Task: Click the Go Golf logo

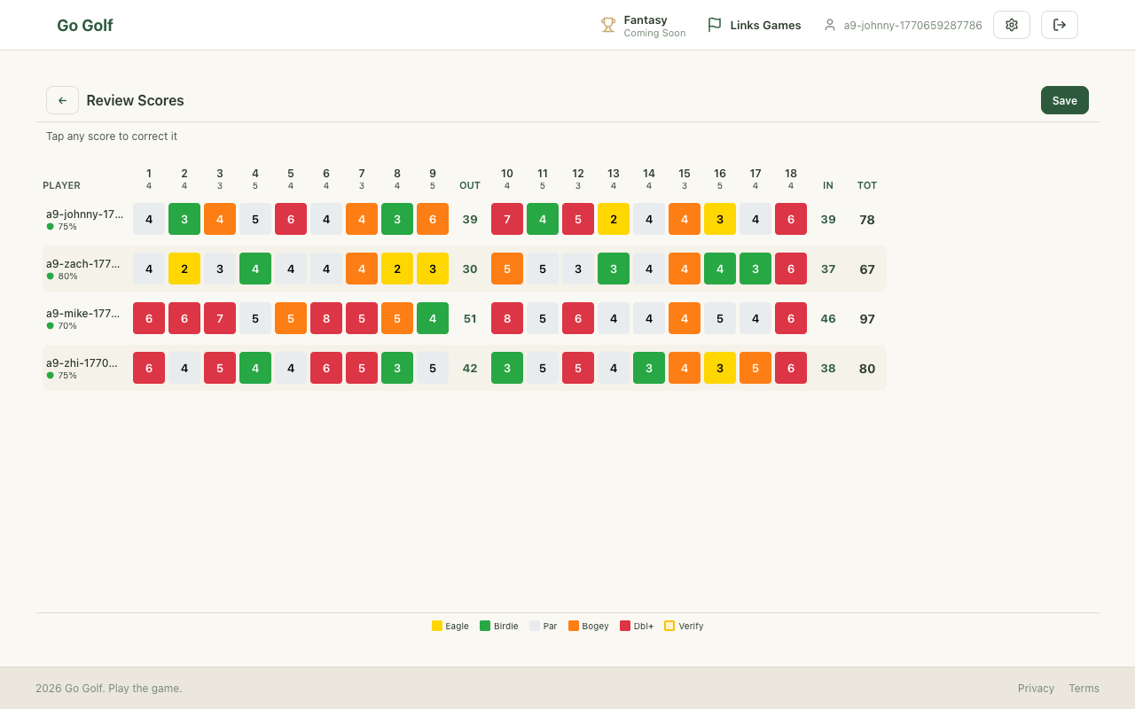Action: tap(85, 25)
